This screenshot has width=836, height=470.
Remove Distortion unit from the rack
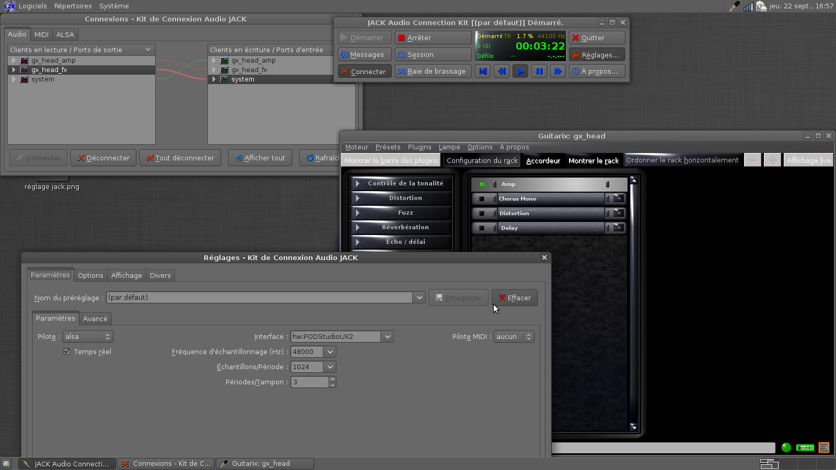point(619,213)
